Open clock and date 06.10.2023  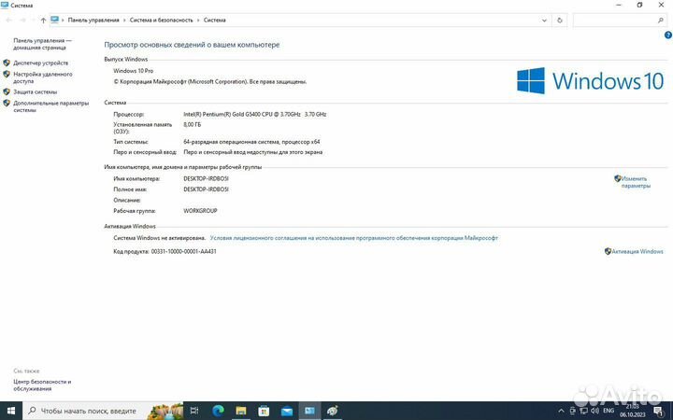632,411
